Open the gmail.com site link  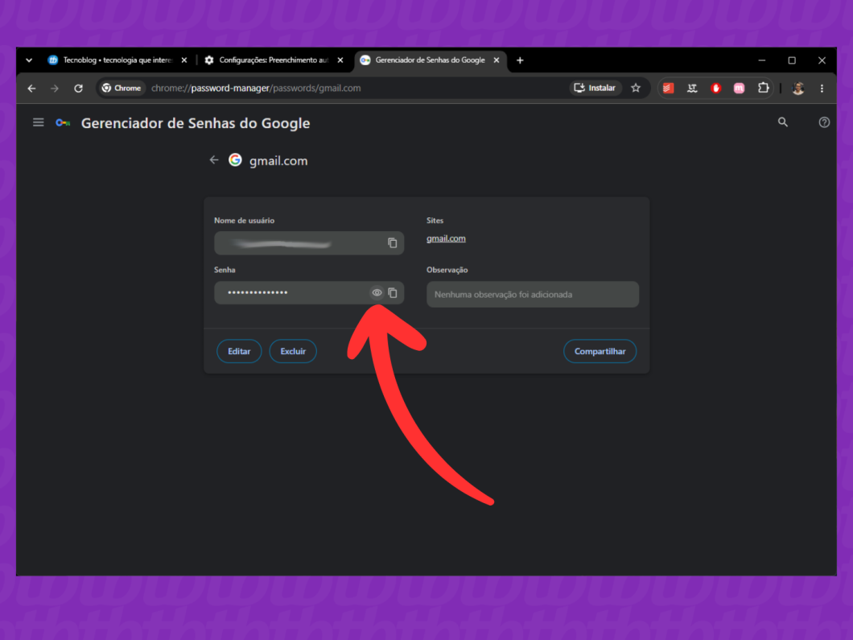coord(446,238)
